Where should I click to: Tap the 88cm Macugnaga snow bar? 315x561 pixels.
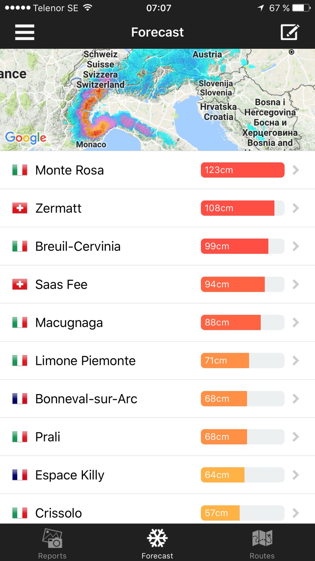pos(242,323)
